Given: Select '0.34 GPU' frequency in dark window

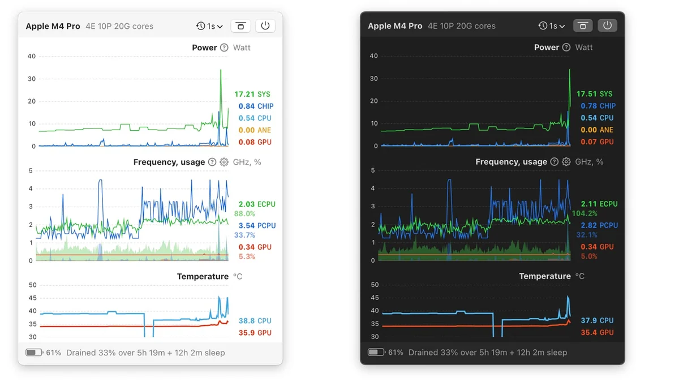Looking at the screenshot, I should click(x=597, y=247).
